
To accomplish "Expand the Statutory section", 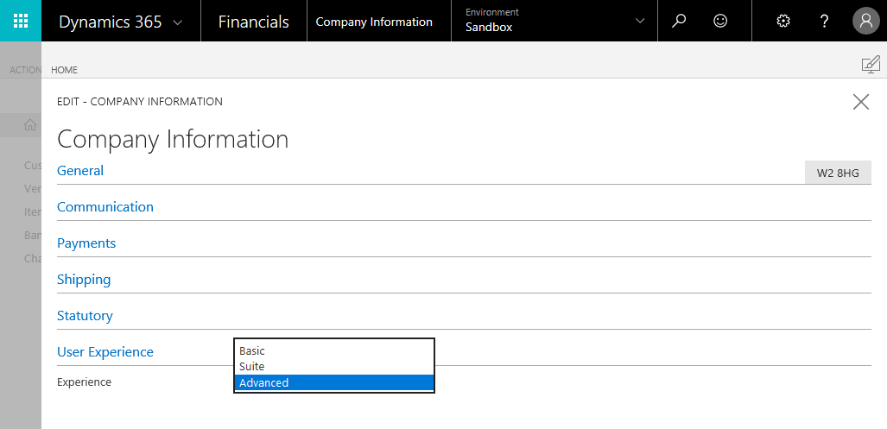I will 85,316.
